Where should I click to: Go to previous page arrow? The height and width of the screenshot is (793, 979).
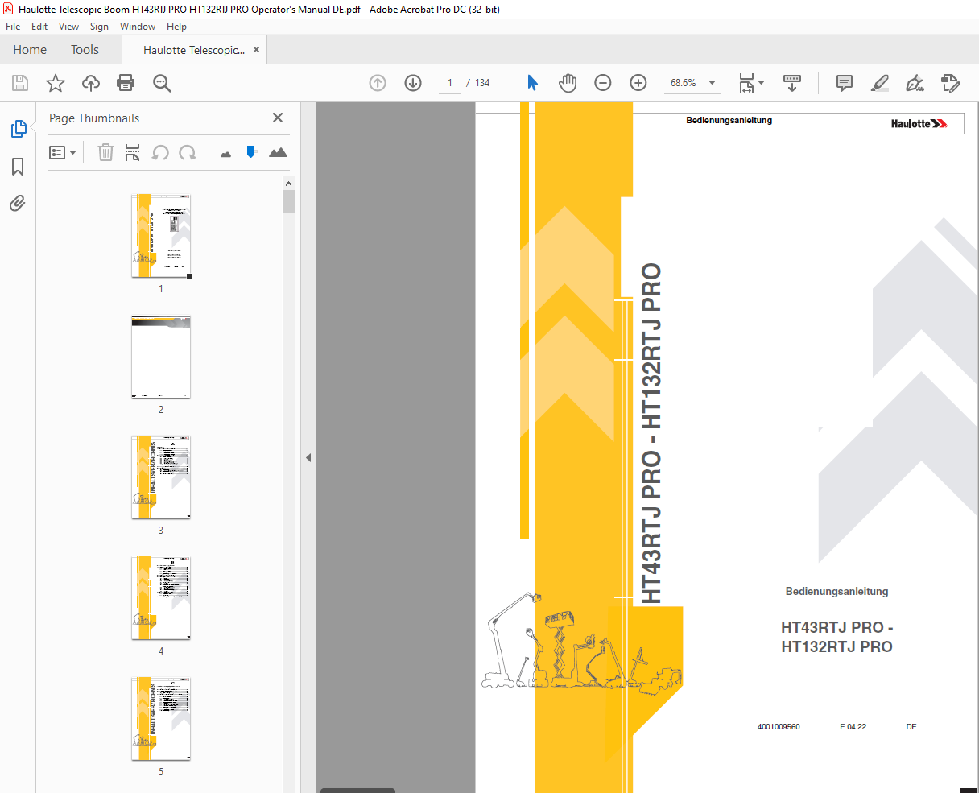pyautogui.click(x=378, y=83)
